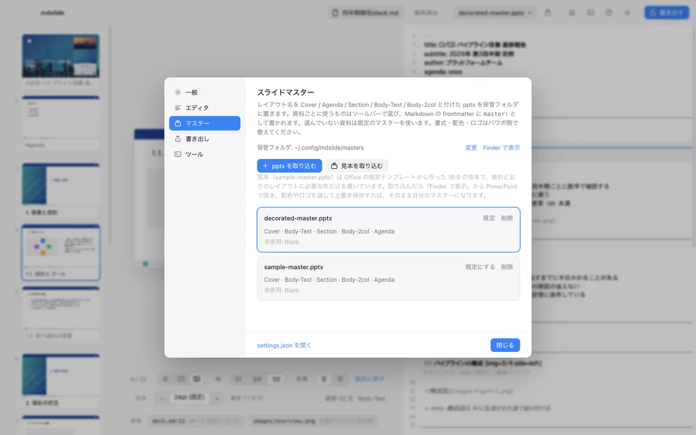696x435 pixels.
Task: Click the blue export button in main toolbar
Action: (x=666, y=12)
